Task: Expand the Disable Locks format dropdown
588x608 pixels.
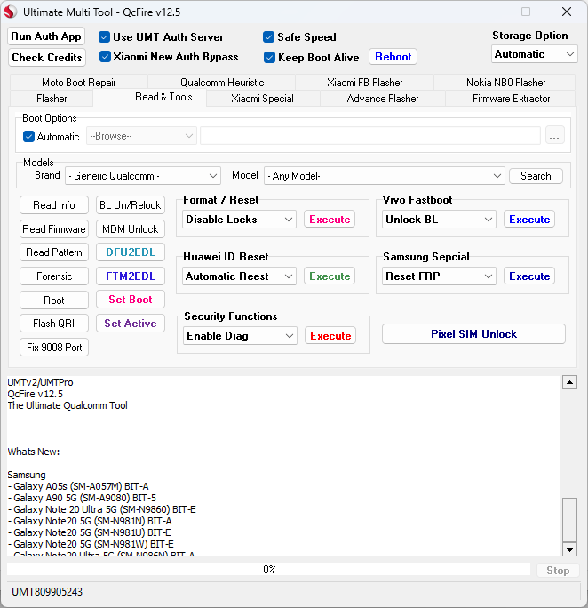Action: click(x=239, y=220)
